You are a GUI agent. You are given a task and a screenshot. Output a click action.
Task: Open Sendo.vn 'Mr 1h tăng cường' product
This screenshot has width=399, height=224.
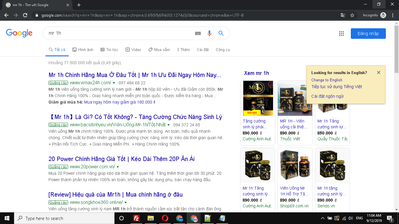(x=332, y=180)
